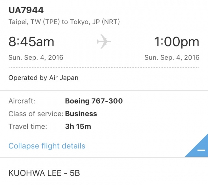Click the Class of service label

tap(36, 114)
